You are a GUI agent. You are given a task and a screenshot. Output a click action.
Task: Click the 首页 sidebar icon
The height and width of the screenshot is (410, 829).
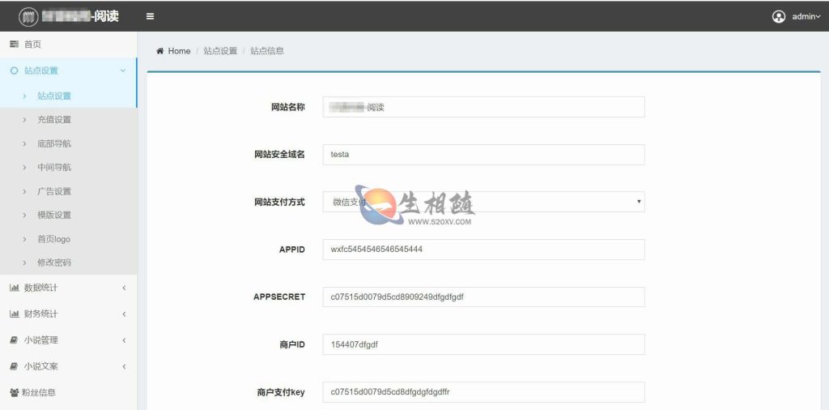(15, 45)
